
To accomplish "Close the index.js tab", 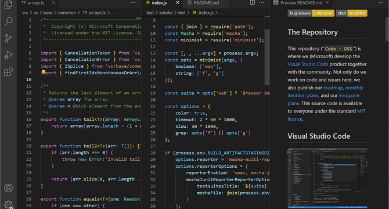I will point(178,3).
